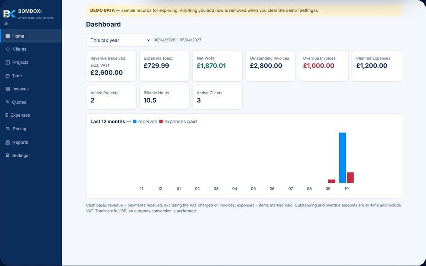Select the Expenses (paid) card

point(164,66)
